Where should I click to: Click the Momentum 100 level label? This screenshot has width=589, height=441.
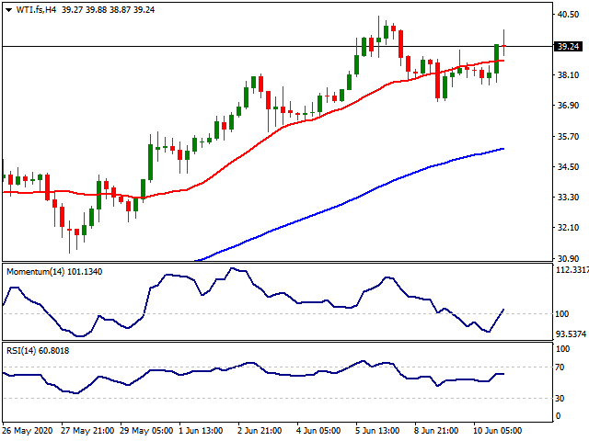click(562, 314)
